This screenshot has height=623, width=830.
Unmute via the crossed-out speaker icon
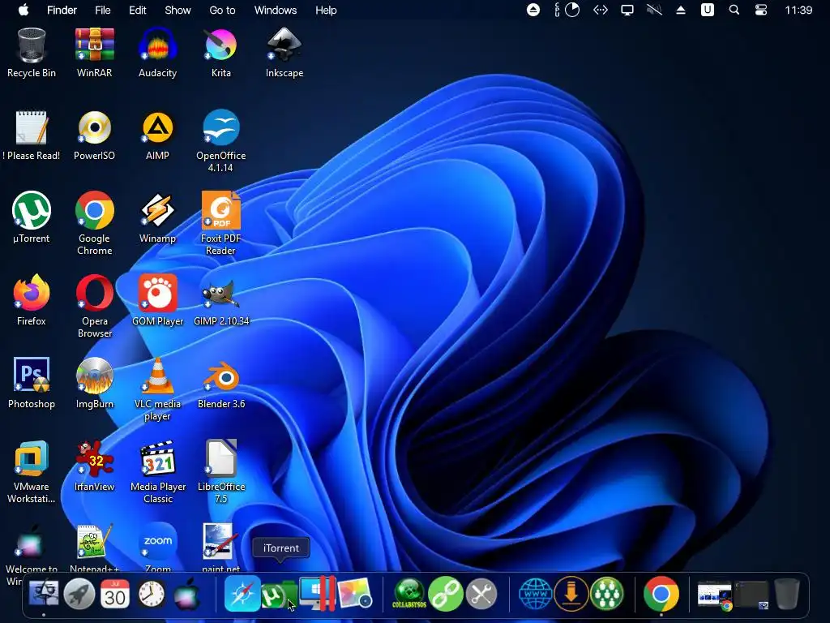click(654, 10)
